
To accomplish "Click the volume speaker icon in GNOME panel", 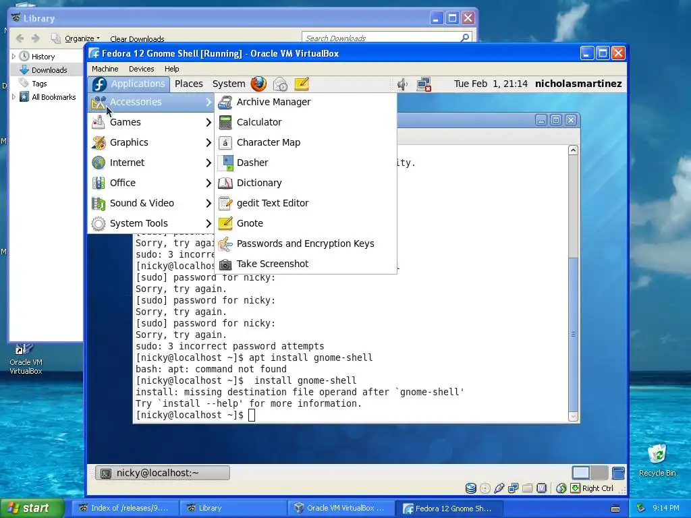I will (402, 84).
